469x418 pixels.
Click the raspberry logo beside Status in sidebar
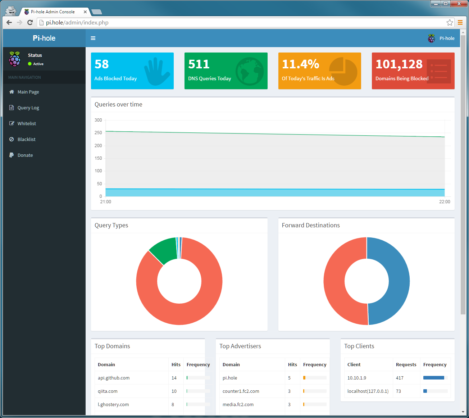(15, 59)
